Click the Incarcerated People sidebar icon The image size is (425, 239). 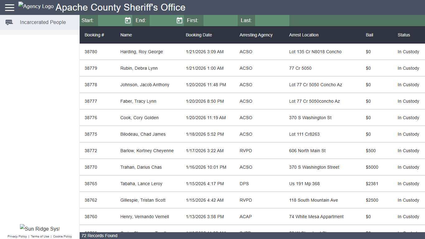pyautogui.click(x=9, y=22)
